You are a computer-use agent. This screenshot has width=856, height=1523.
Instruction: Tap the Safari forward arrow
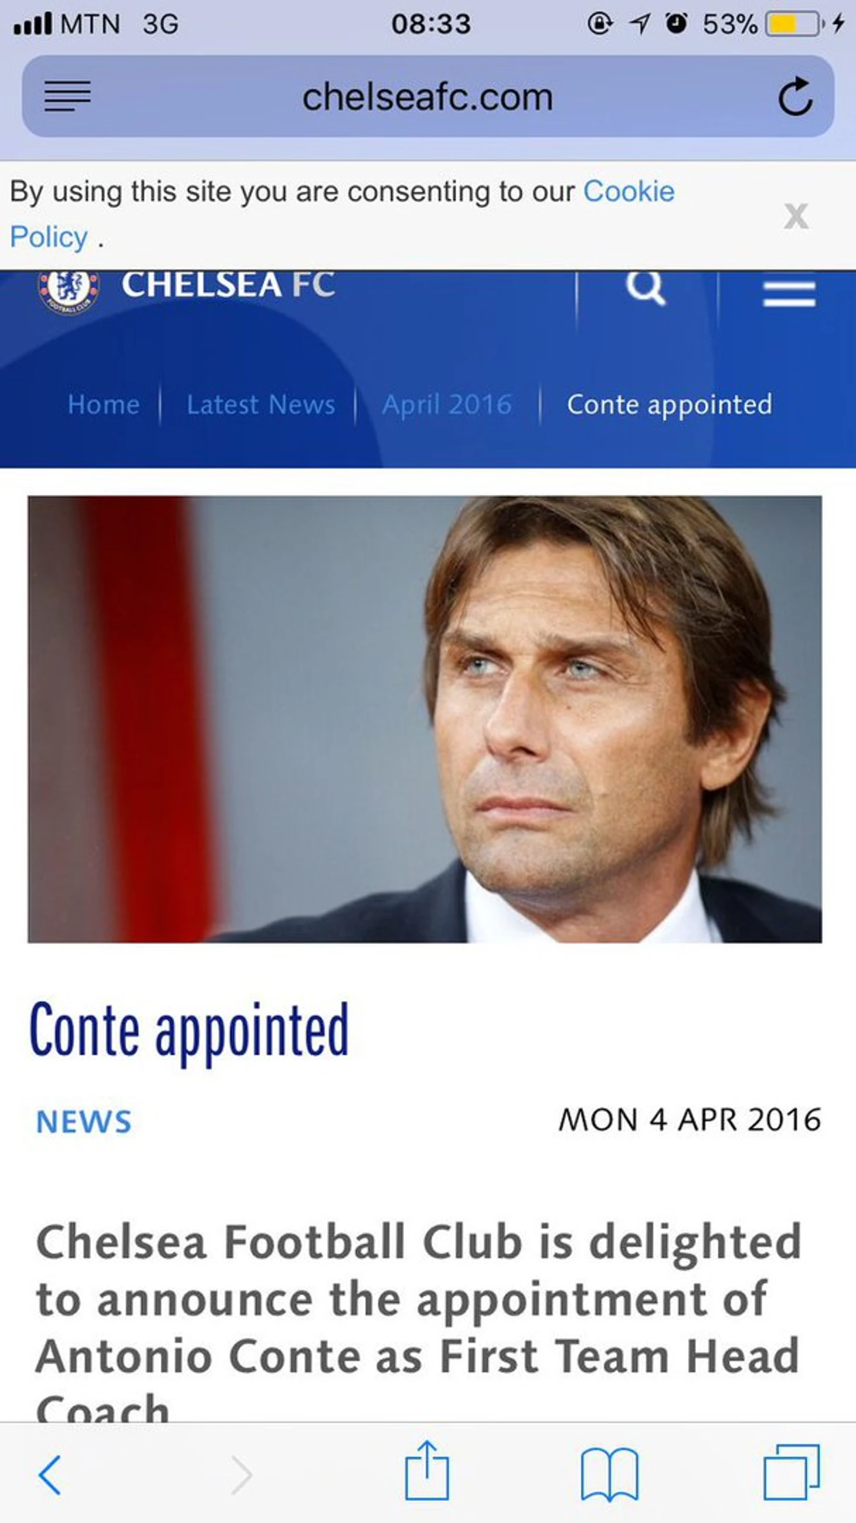241,1474
